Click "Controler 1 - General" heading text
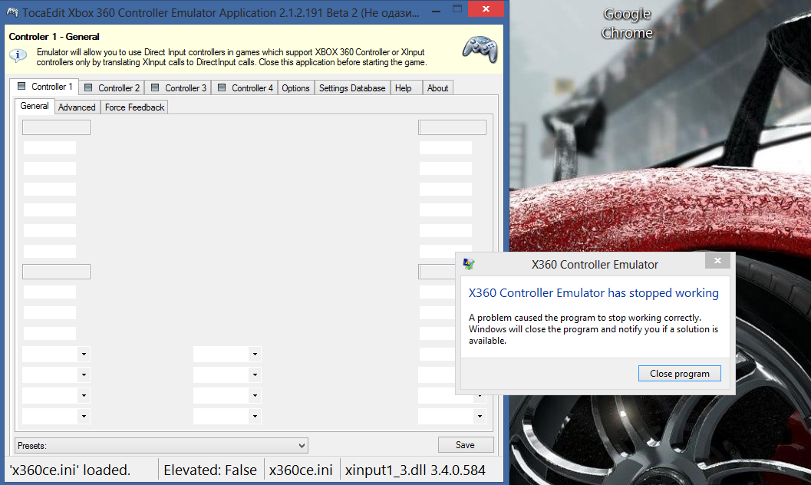The image size is (811, 485). [54, 37]
